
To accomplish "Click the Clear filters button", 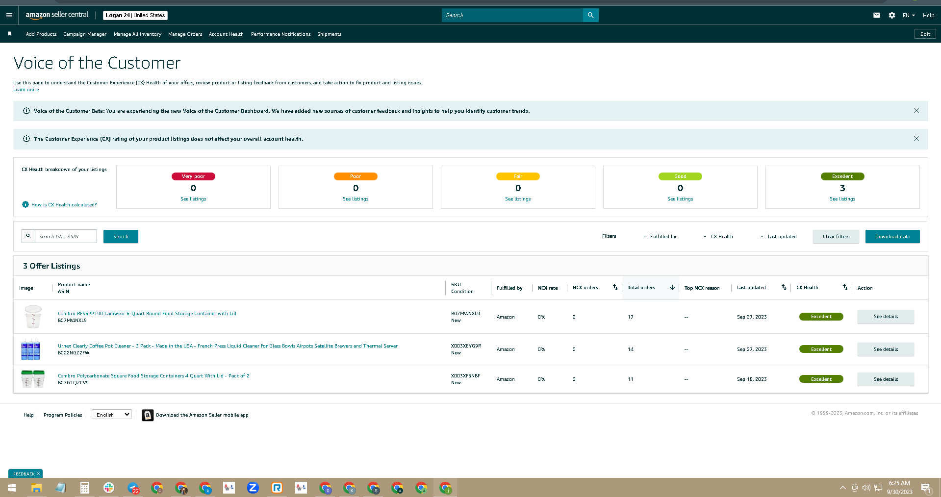I will click(x=836, y=236).
